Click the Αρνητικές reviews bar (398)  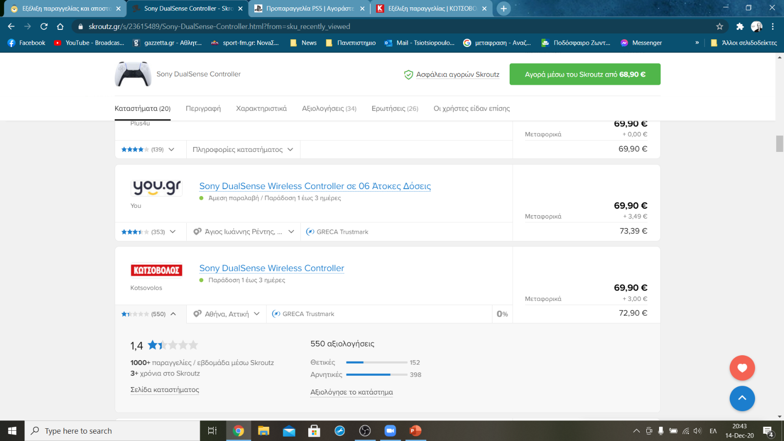(377, 374)
